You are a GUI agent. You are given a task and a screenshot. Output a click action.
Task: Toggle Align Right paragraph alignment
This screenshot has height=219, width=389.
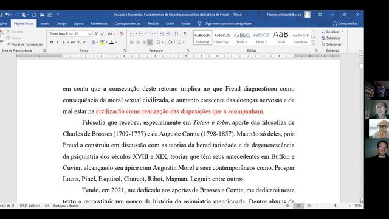click(144, 42)
